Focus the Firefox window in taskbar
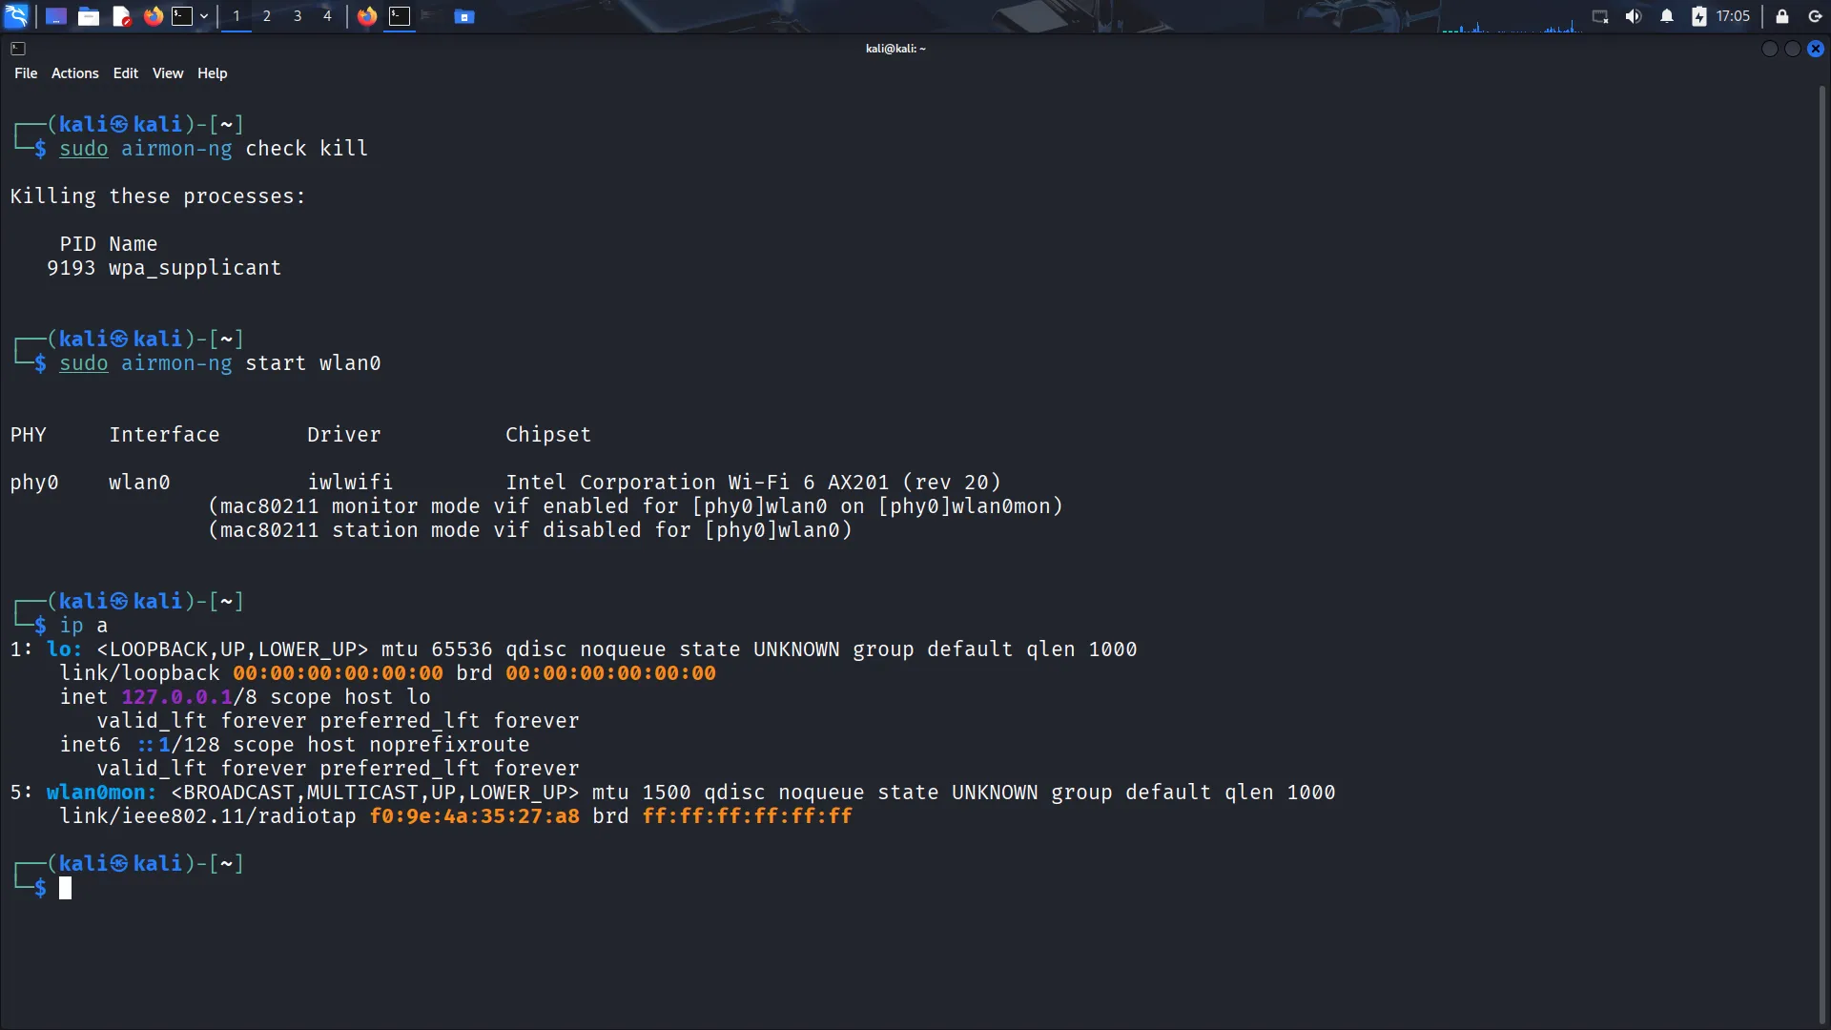1831x1030 pixels. tap(367, 16)
